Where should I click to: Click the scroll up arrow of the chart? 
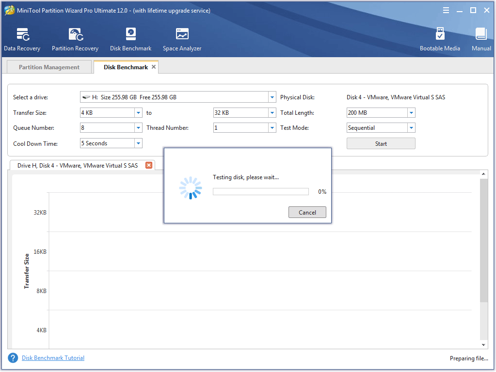tap(484, 174)
